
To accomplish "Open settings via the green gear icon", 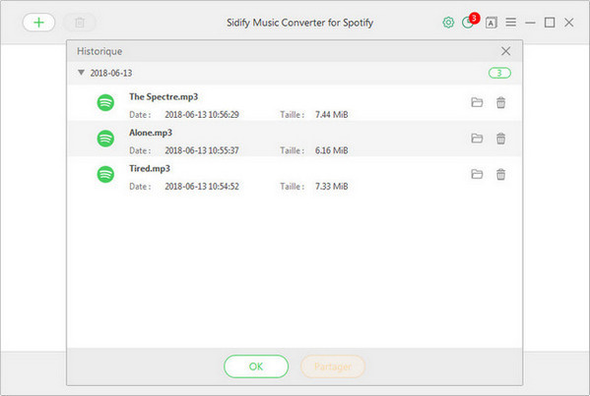I will (x=448, y=23).
